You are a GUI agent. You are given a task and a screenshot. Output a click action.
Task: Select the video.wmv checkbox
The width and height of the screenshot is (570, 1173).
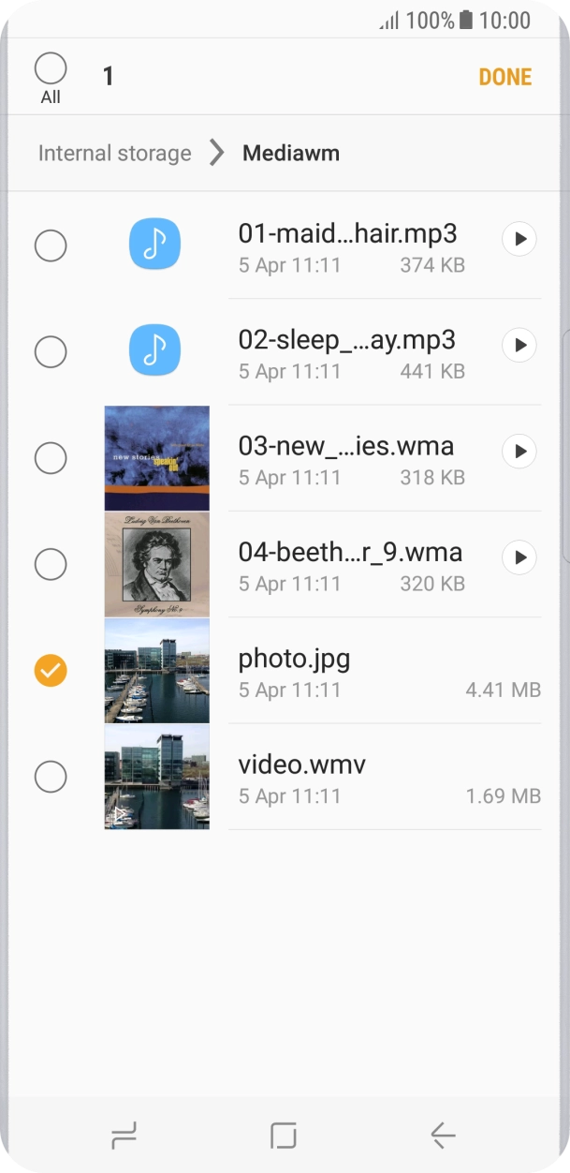[x=51, y=776]
